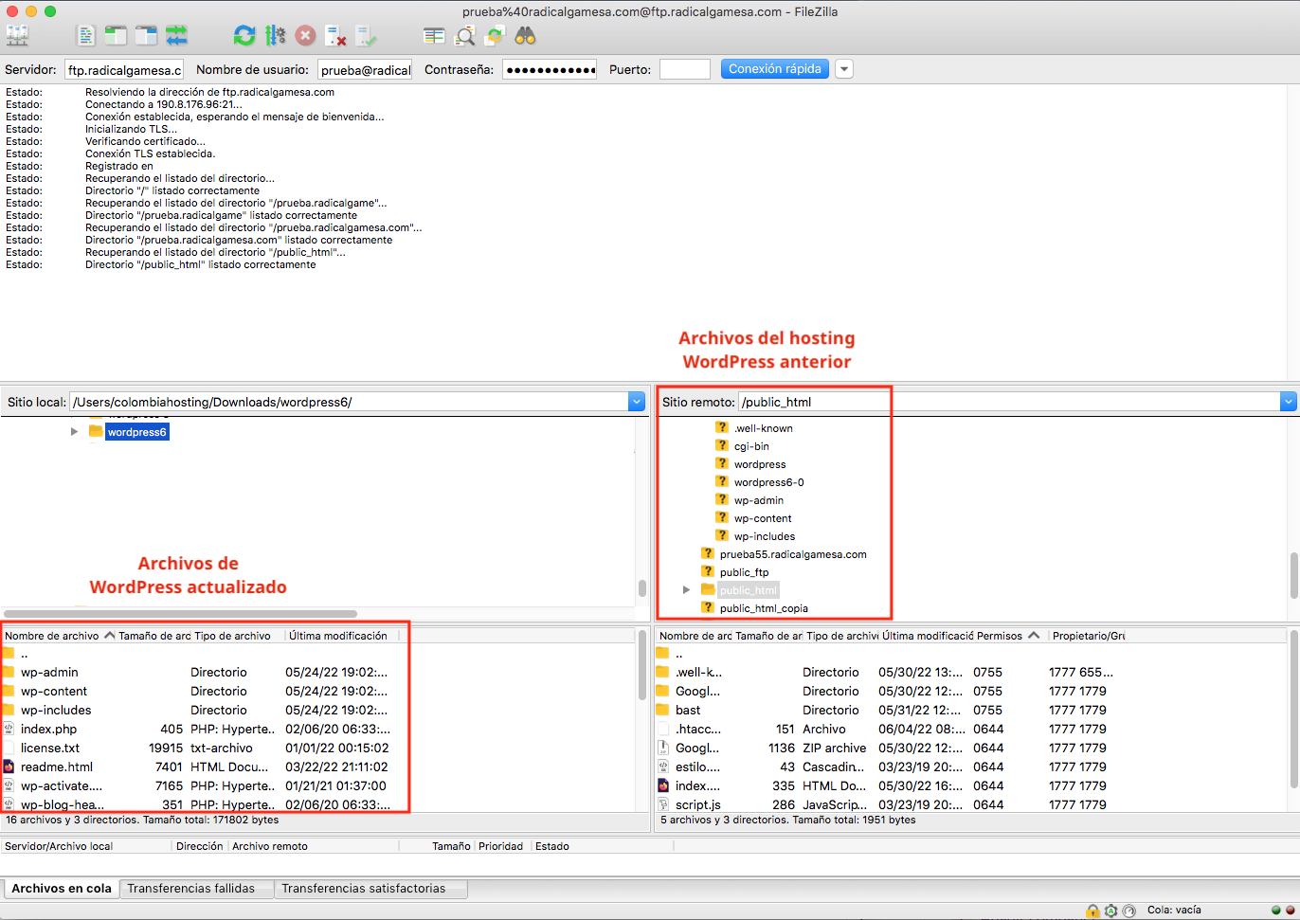
Task: Click the unknown wp-admin remote folder icon
Action: coord(721,499)
